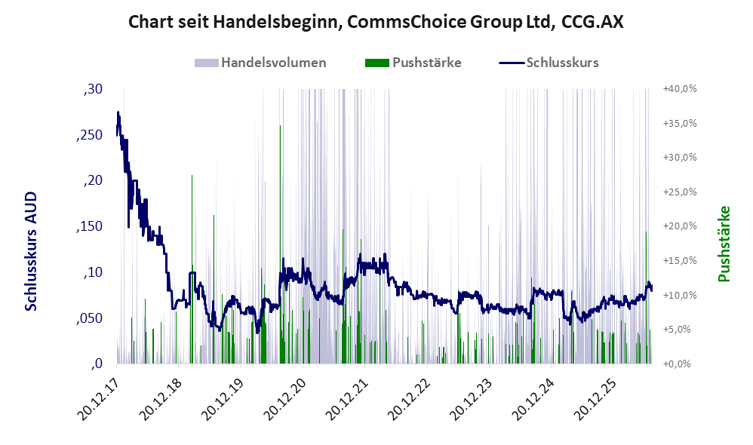
Task: Click the vertical Pushstärke axis title
Action: 724,244
